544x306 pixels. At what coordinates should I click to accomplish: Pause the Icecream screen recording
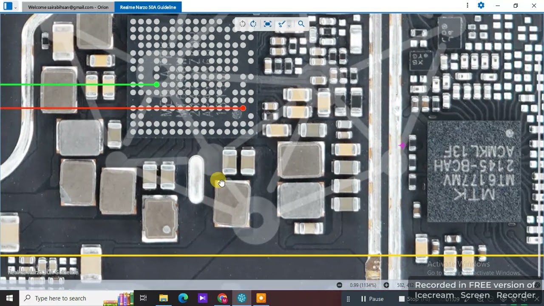pyautogui.click(x=372, y=299)
